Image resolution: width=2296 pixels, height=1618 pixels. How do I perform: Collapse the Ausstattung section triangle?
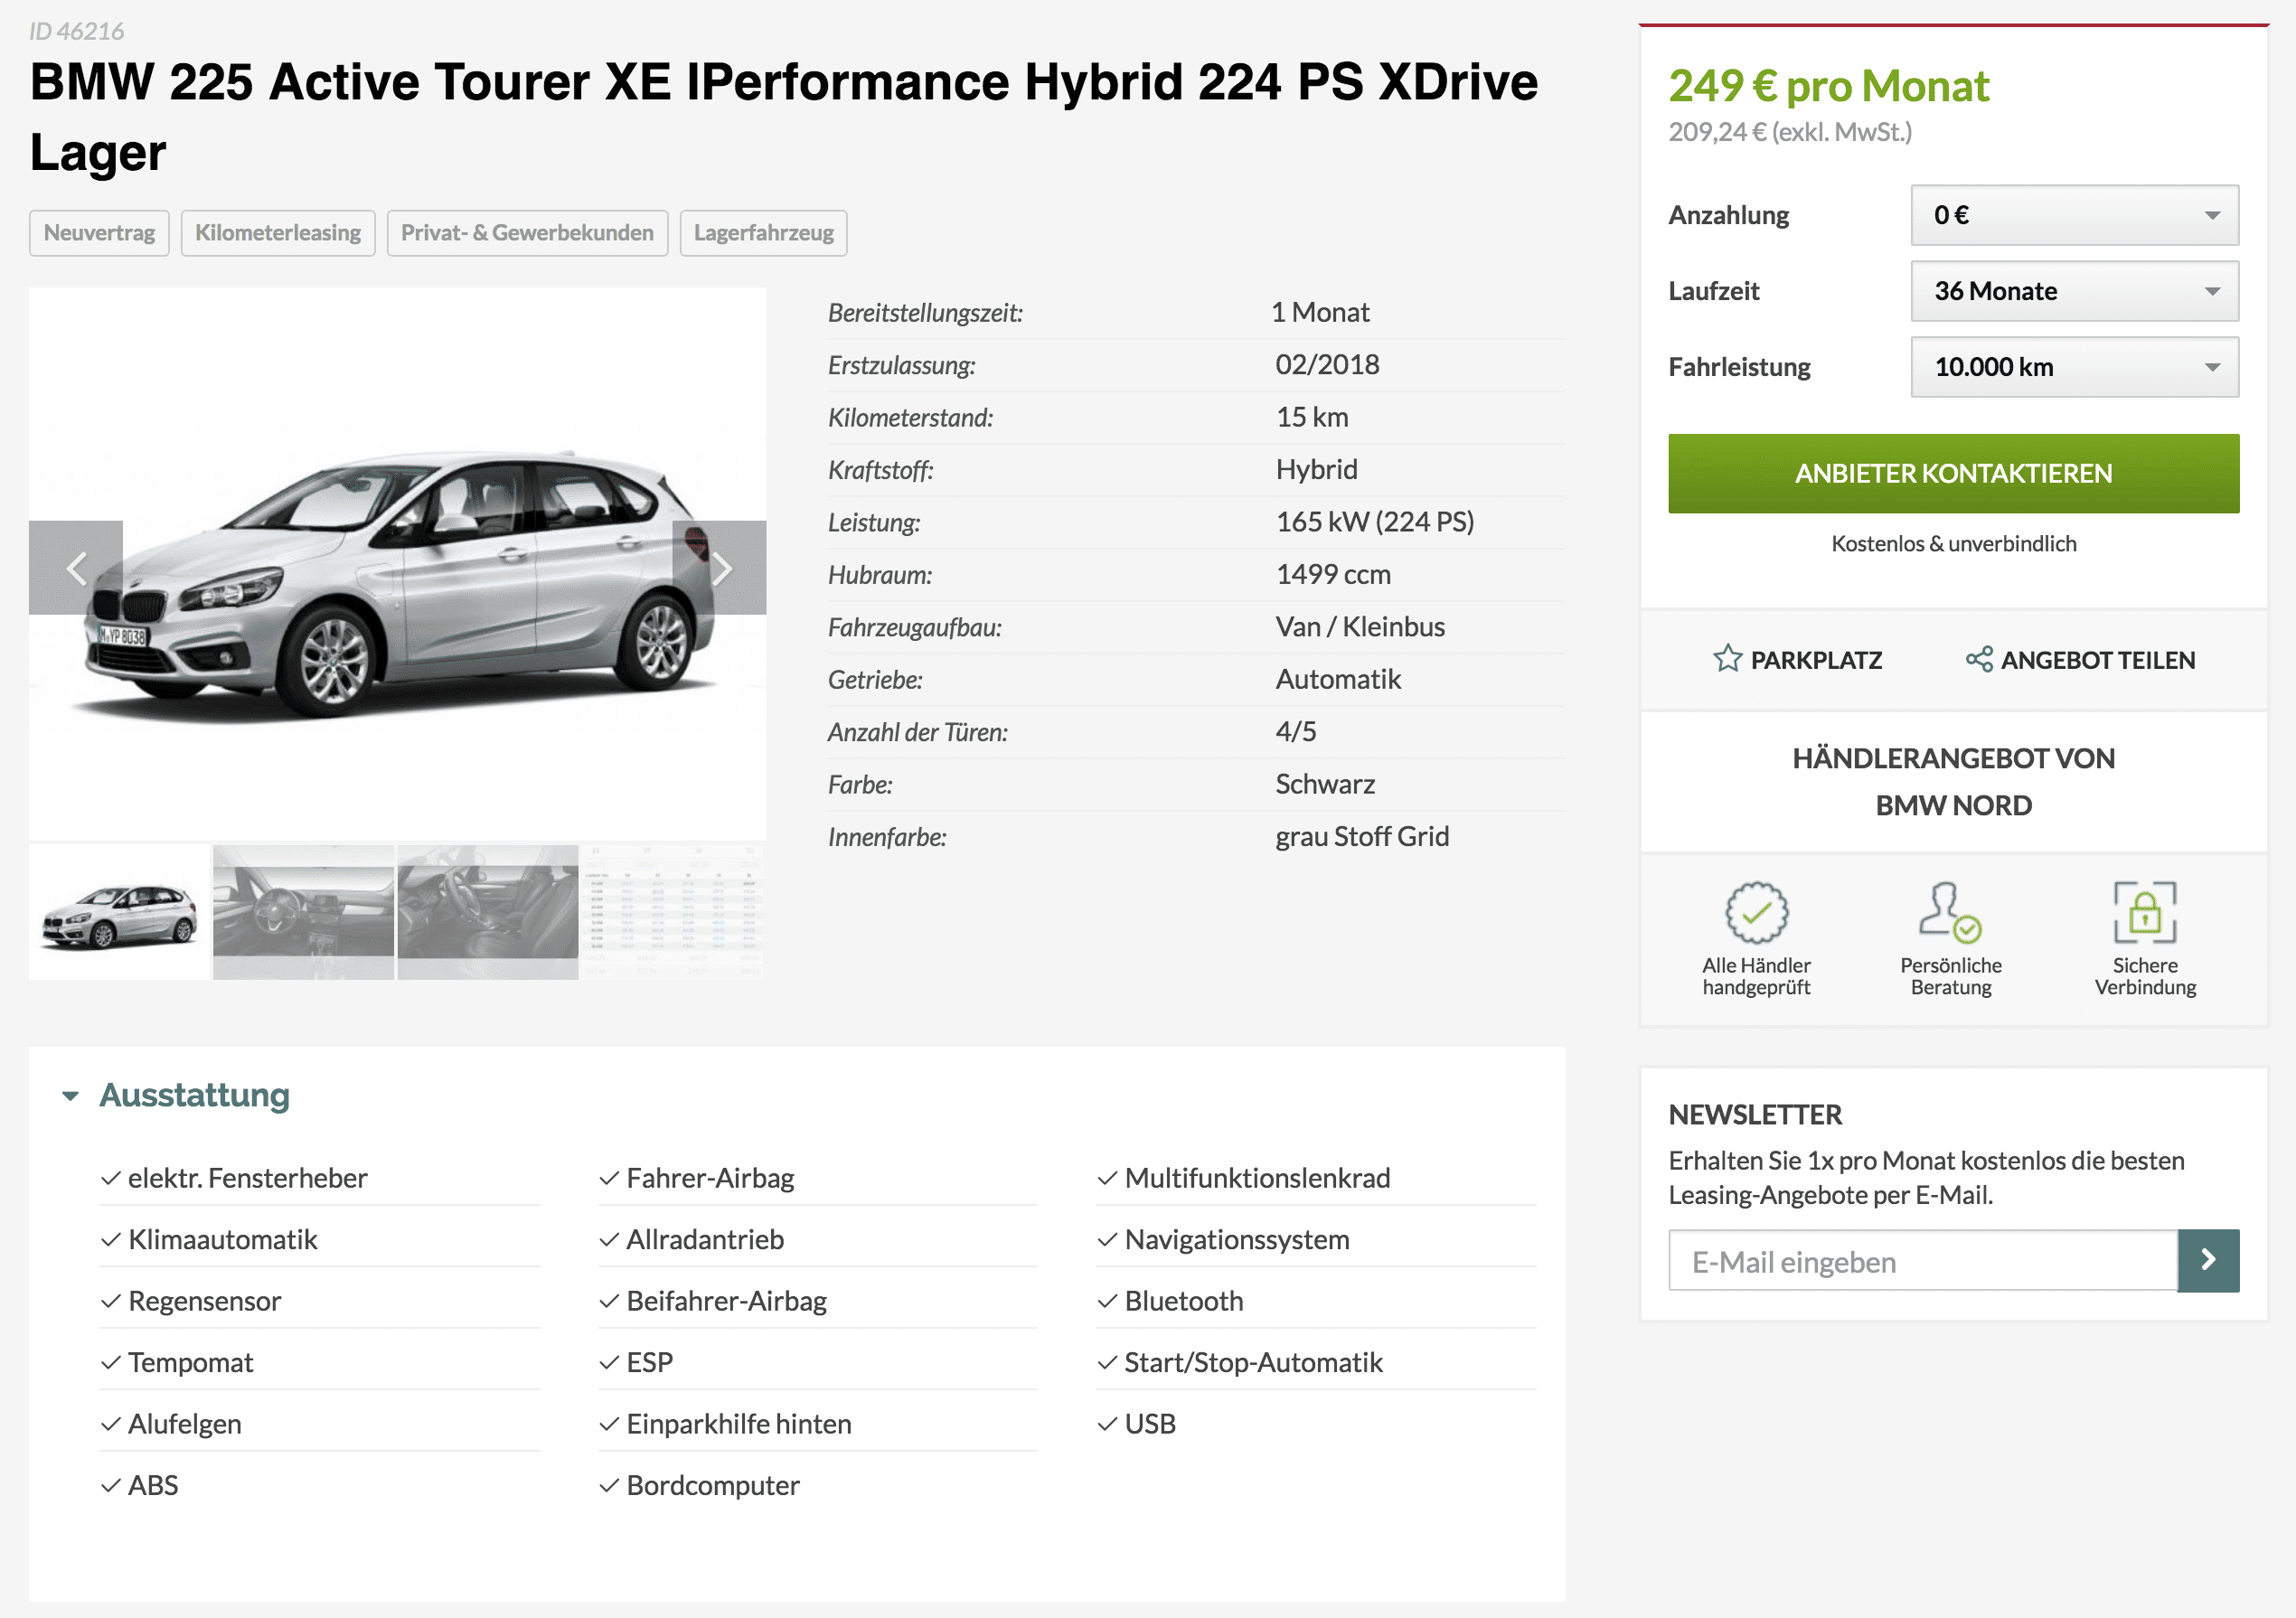coord(70,1096)
